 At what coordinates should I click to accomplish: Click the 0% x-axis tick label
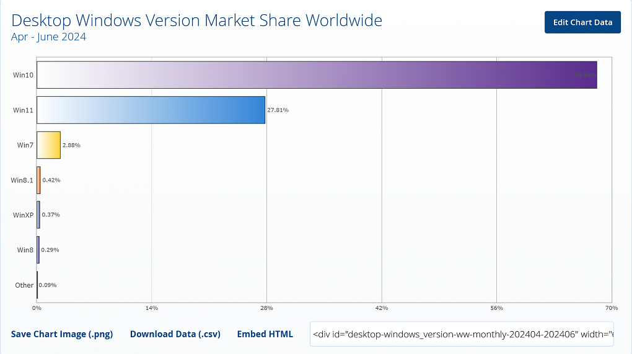[37, 308]
